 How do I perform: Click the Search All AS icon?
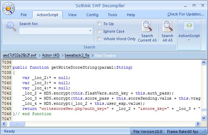coord(167,27)
